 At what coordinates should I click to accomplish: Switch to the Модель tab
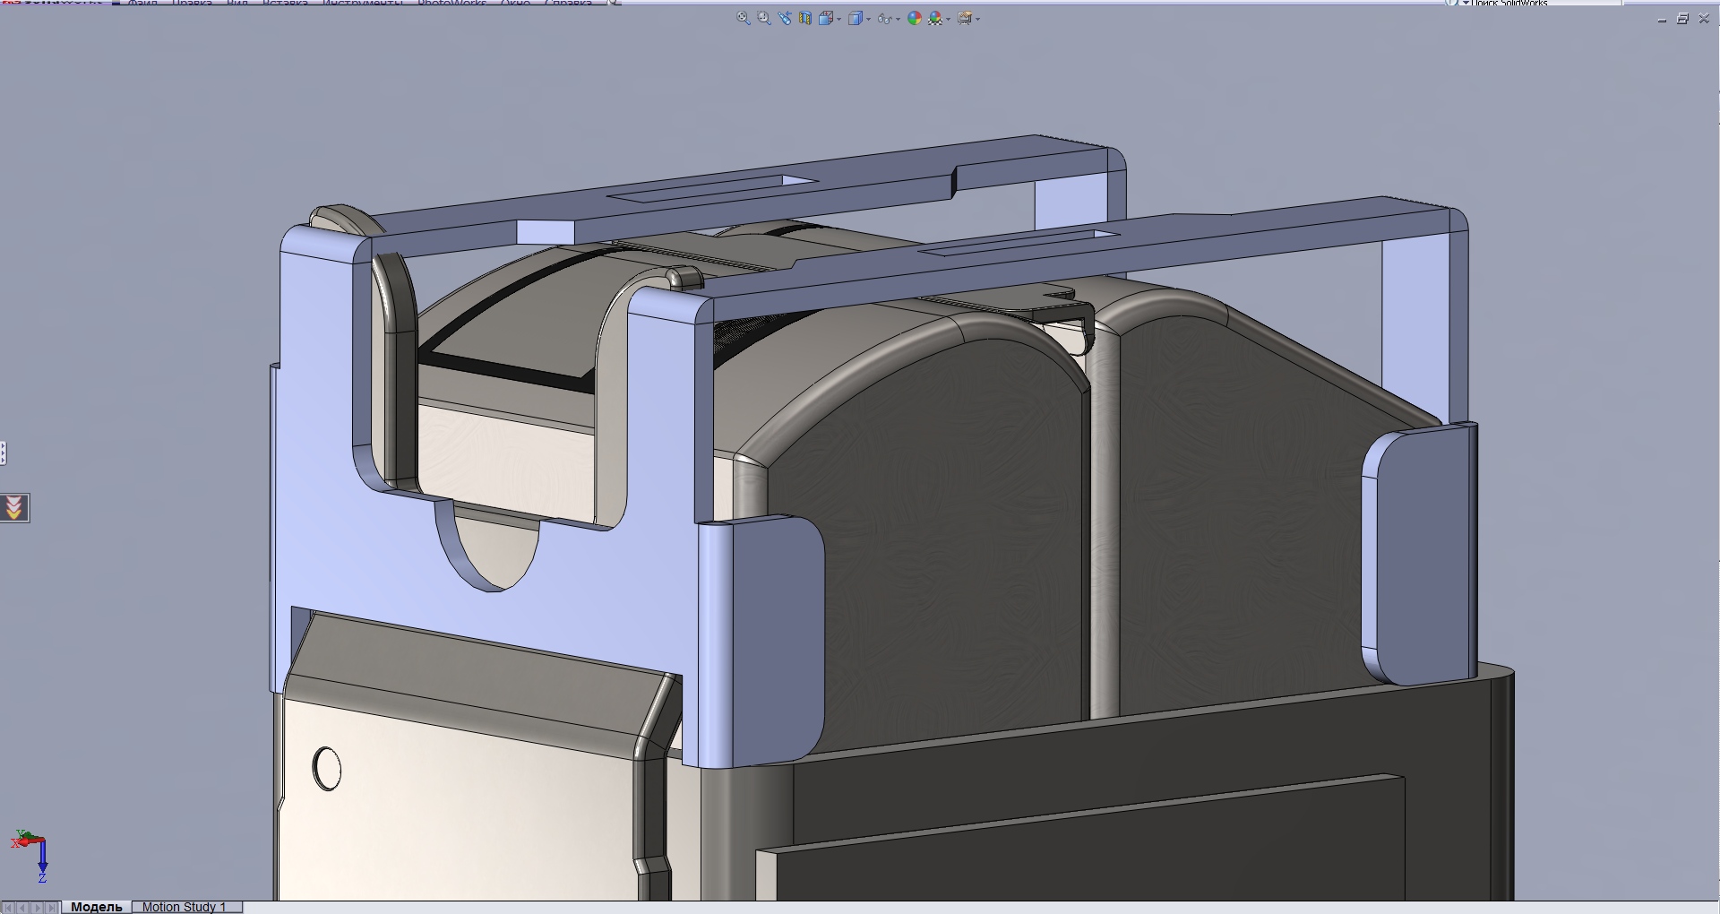(x=97, y=907)
